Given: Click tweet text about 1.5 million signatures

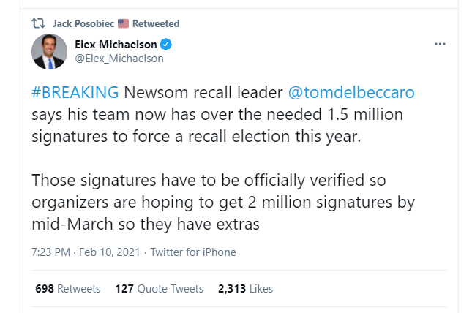Looking at the screenshot, I should [x=222, y=114].
